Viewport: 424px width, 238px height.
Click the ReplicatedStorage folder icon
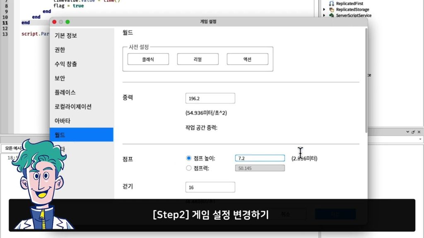pyautogui.click(x=331, y=10)
